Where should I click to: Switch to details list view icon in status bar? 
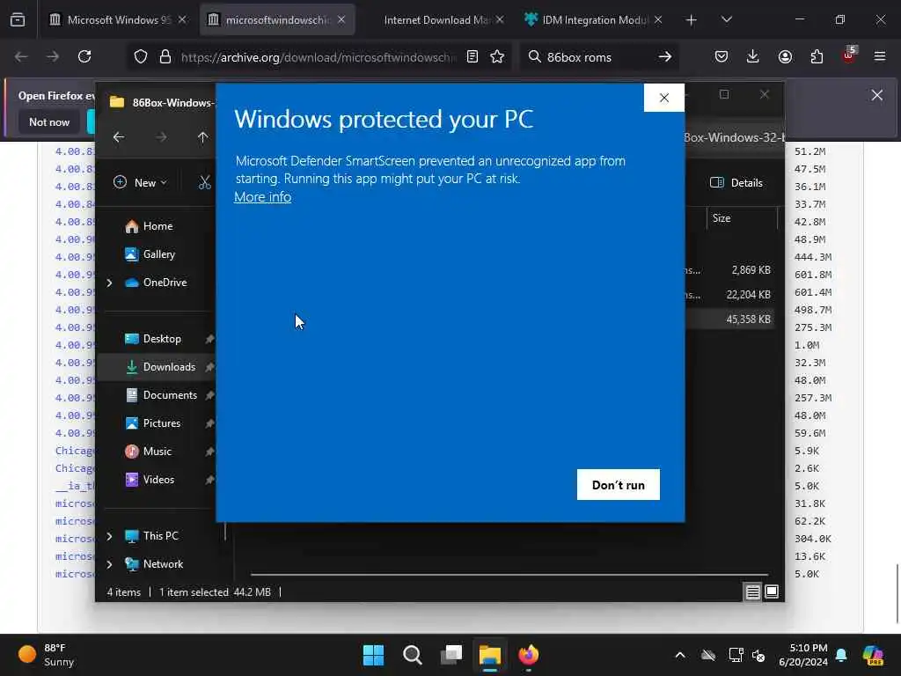click(x=753, y=591)
